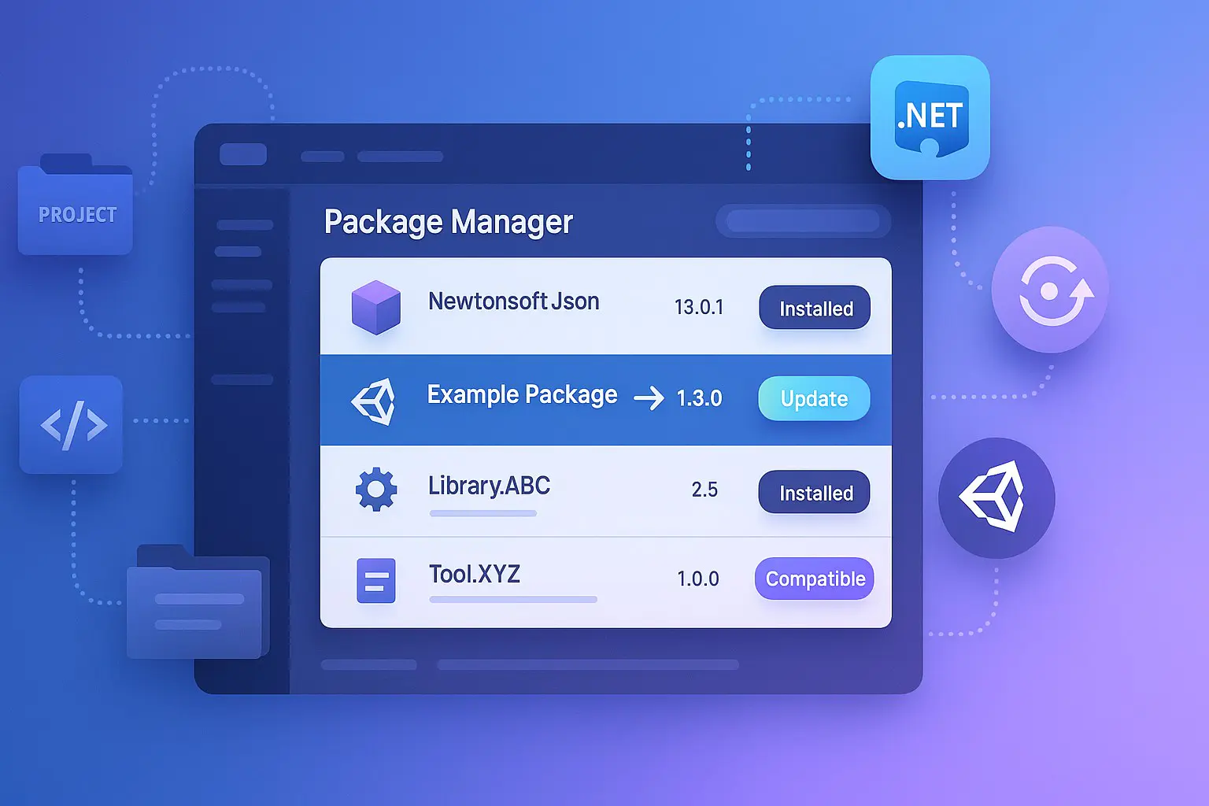Click Installed button for Library.ABC

(x=815, y=493)
